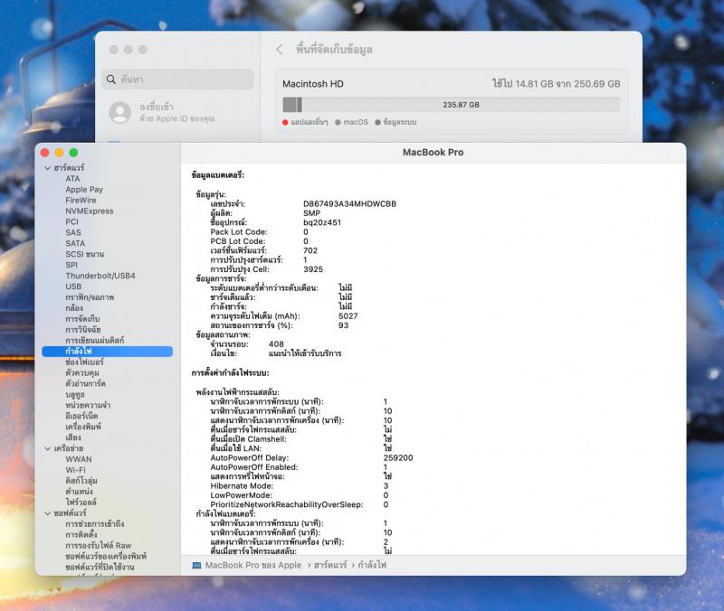The image size is (724, 611).
Task: Open Wi-Fi network information
Action: (76, 470)
